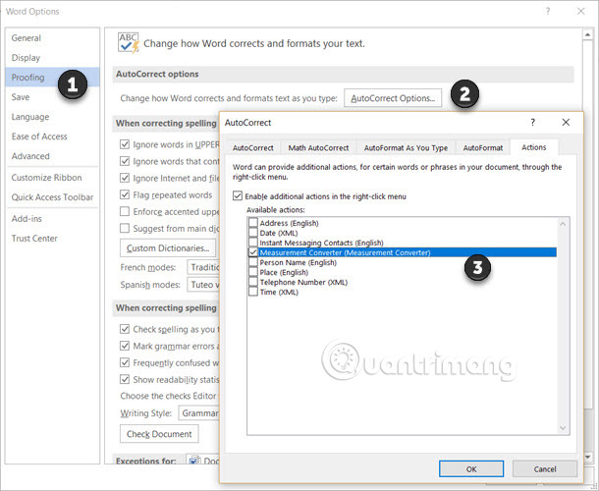Switch to the AutoFormat tab
The image size is (599, 491).
pos(483,148)
